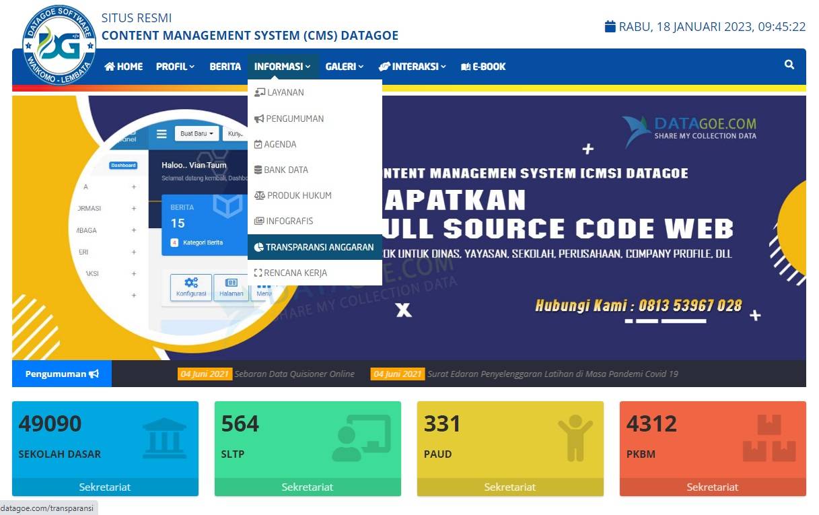Screen dimensions: 819x515
Task: Click the handshake icon beside INTERAKSI
Action: pos(384,67)
